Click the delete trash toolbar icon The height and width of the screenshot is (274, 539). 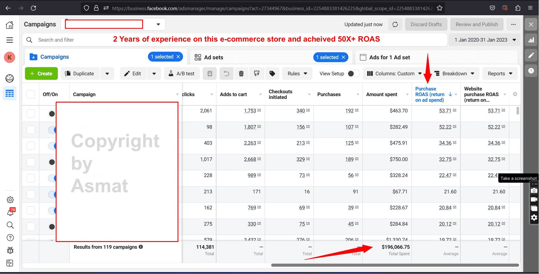(x=241, y=74)
